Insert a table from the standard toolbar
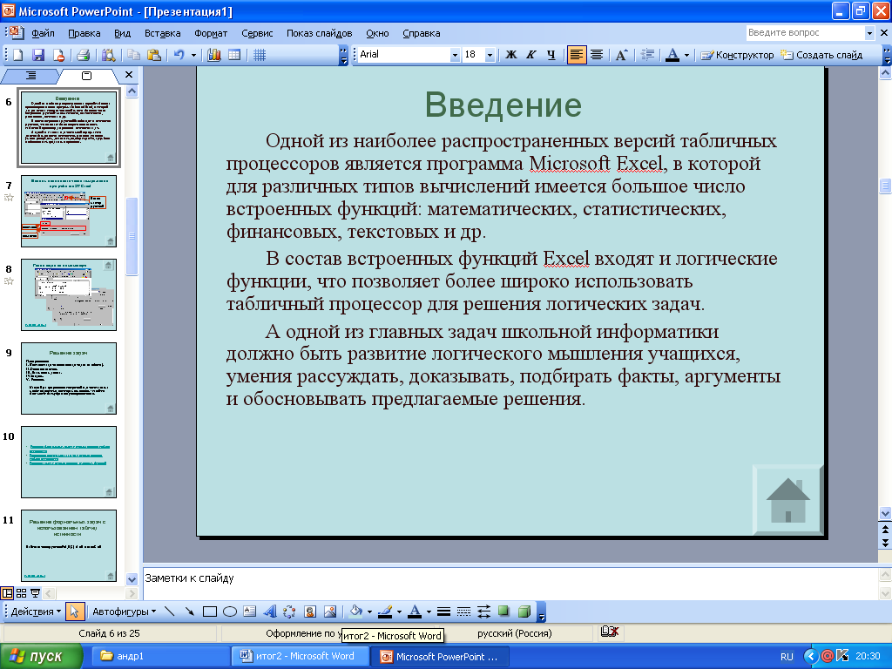Viewport: 892px width, 669px height. [233, 55]
